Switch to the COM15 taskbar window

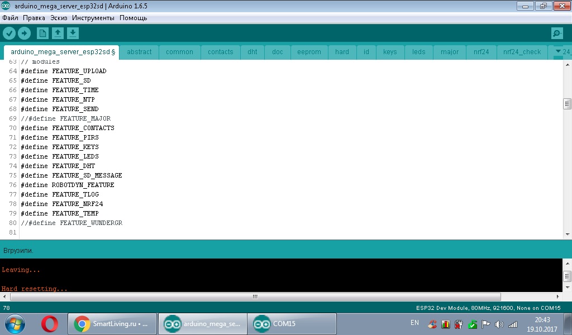coord(292,324)
